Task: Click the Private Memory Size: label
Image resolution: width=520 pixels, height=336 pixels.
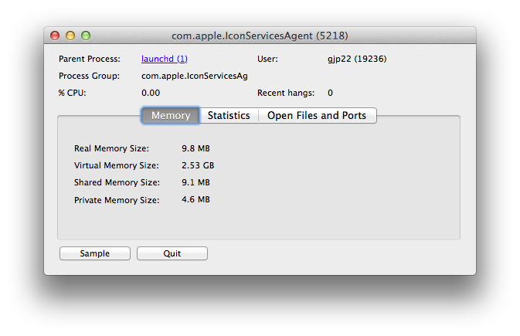Action: 117,200
